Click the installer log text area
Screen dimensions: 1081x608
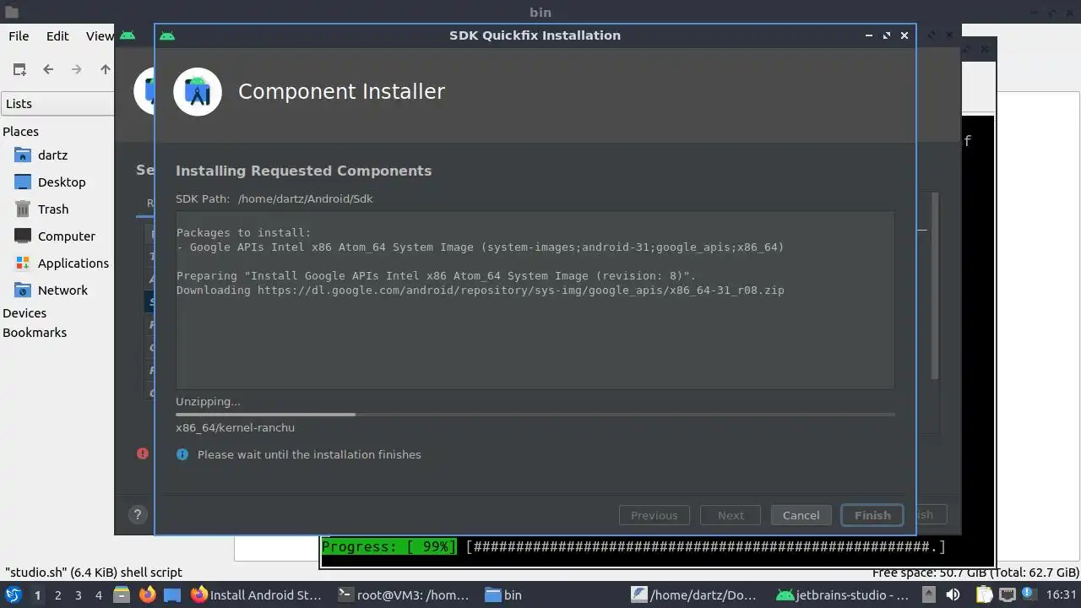[535, 300]
